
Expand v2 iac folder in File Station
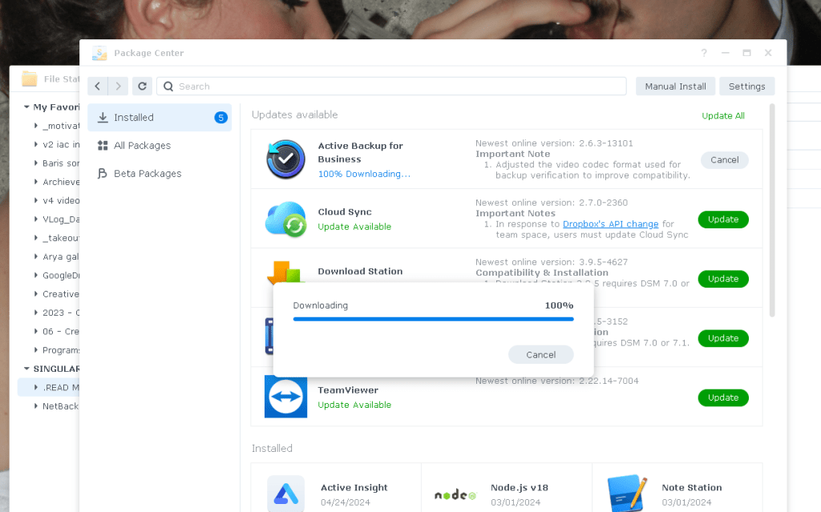point(35,144)
